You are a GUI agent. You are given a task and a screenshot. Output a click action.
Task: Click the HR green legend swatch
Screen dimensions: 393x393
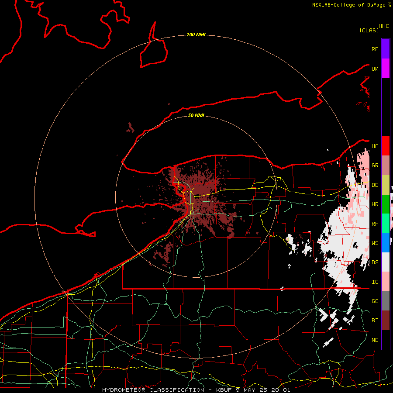[x=386, y=204]
